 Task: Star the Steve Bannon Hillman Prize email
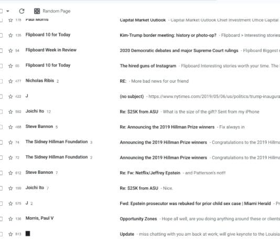[10, 127]
